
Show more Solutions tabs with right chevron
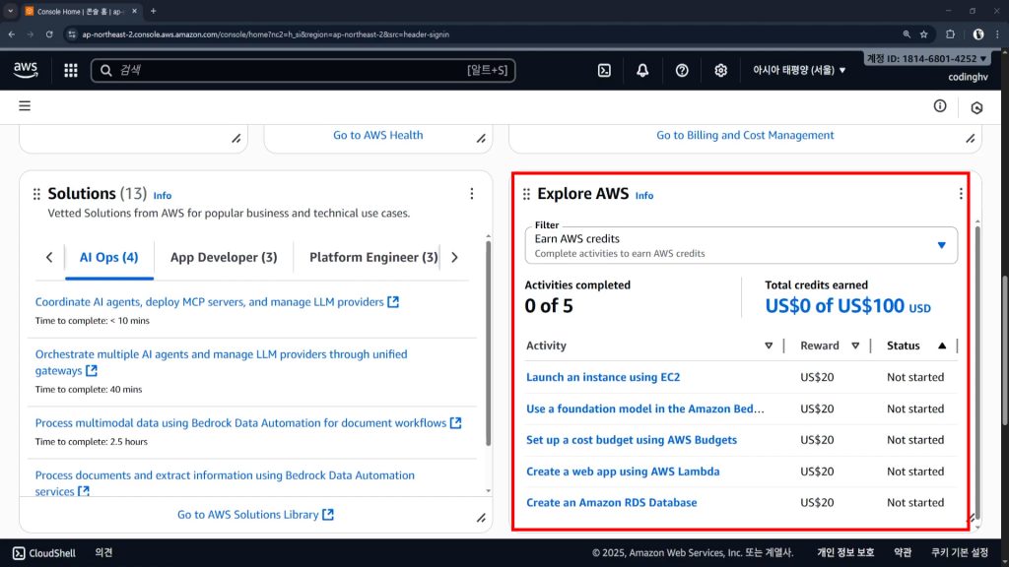454,257
